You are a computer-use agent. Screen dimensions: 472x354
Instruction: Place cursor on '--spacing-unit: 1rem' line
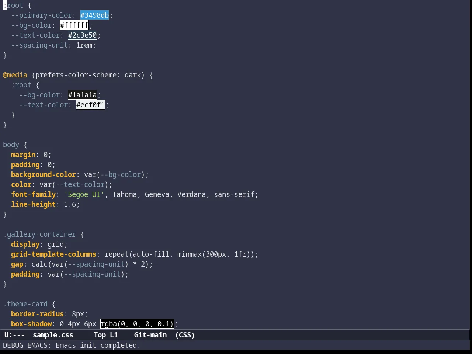[53, 45]
